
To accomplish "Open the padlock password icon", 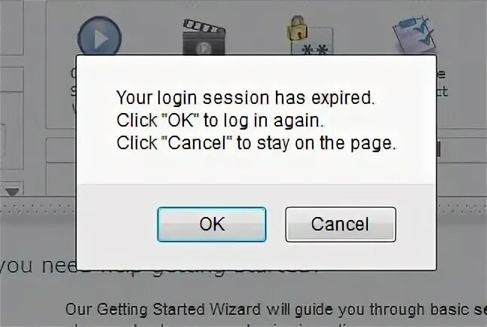I will [x=297, y=29].
